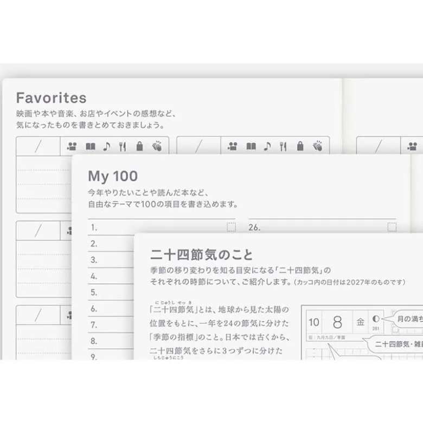423x423 pixels.
Task: Select the clapping hands icon in leftmost Favorites card
Action: [x=157, y=146]
